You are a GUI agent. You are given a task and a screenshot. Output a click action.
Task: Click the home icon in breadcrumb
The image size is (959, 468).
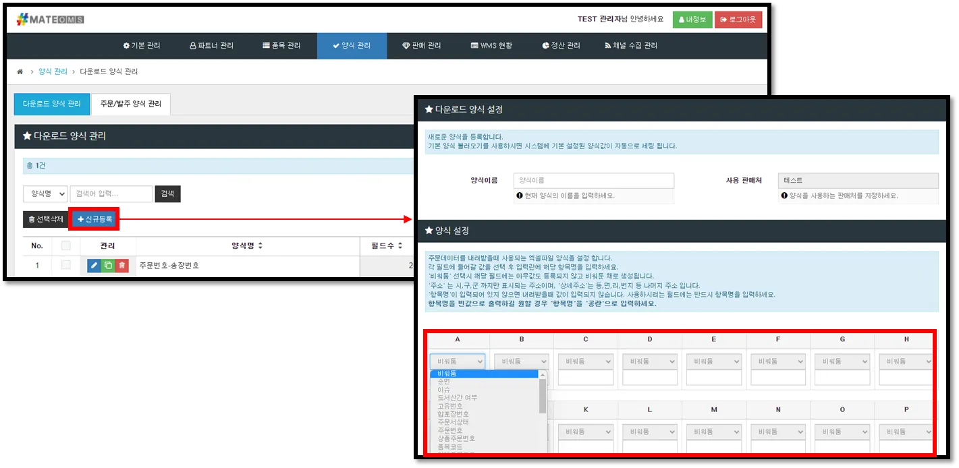point(20,71)
